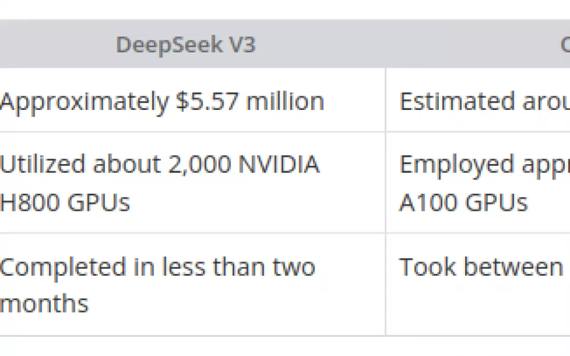This screenshot has height=356, width=570.
Task: Select the Employed cell in second column
Action: click(x=478, y=182)
